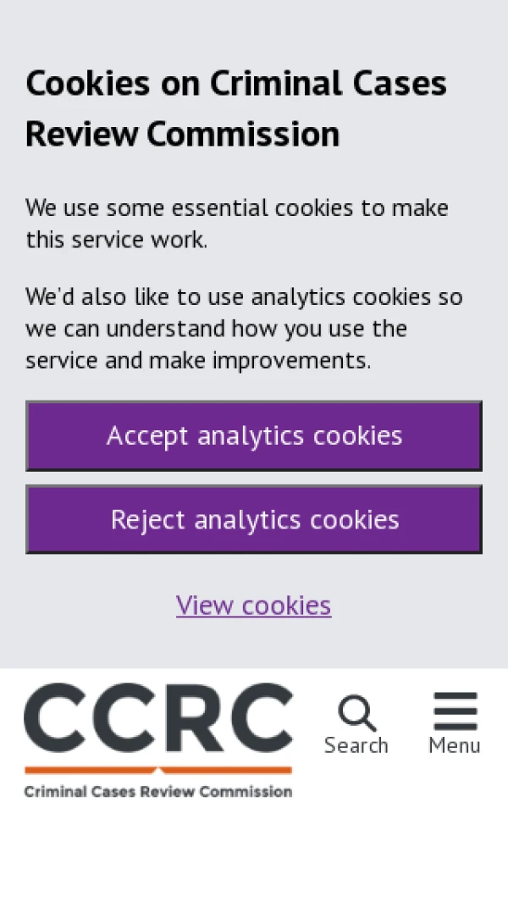The image size is (508, 902).
Task: Reject analytics cookies
Action: (254, 519)
